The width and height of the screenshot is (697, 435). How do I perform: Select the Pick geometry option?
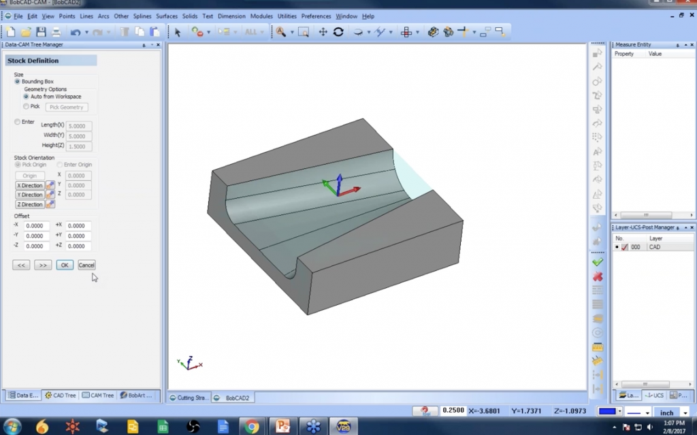26,107
